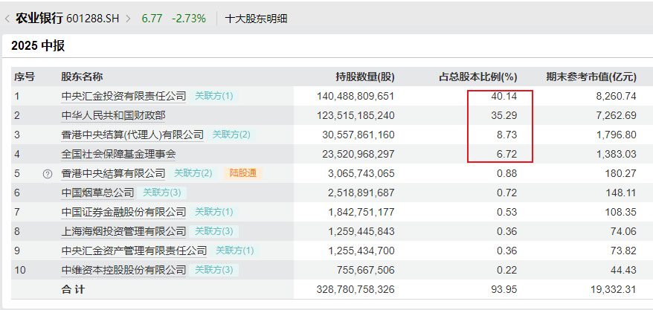Click the 2025 中报 heading
The width and height of the screenshot is (653, 310).
tap(38, 46)
